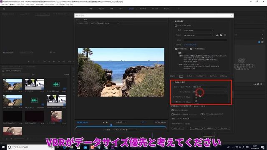Open the preview zoom level dropdown
The image size is (267, 150).
pyautogui.click(x=121, y=122)
